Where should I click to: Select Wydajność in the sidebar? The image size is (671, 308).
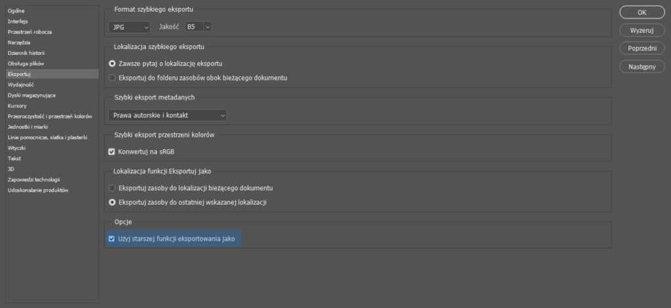(21, 84)
